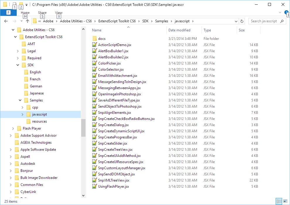Sort by Date modified column header
This screenshot has width=290, height=205.
coord(179,30)
